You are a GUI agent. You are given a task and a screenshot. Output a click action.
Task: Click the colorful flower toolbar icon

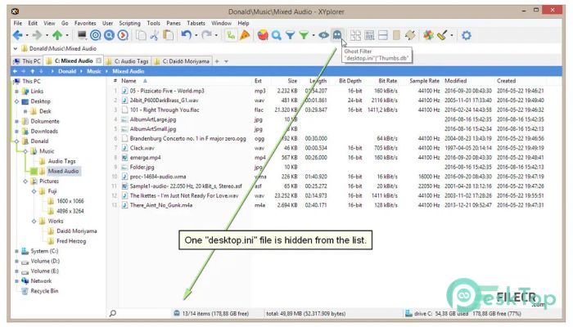click(x=428, y=35)
